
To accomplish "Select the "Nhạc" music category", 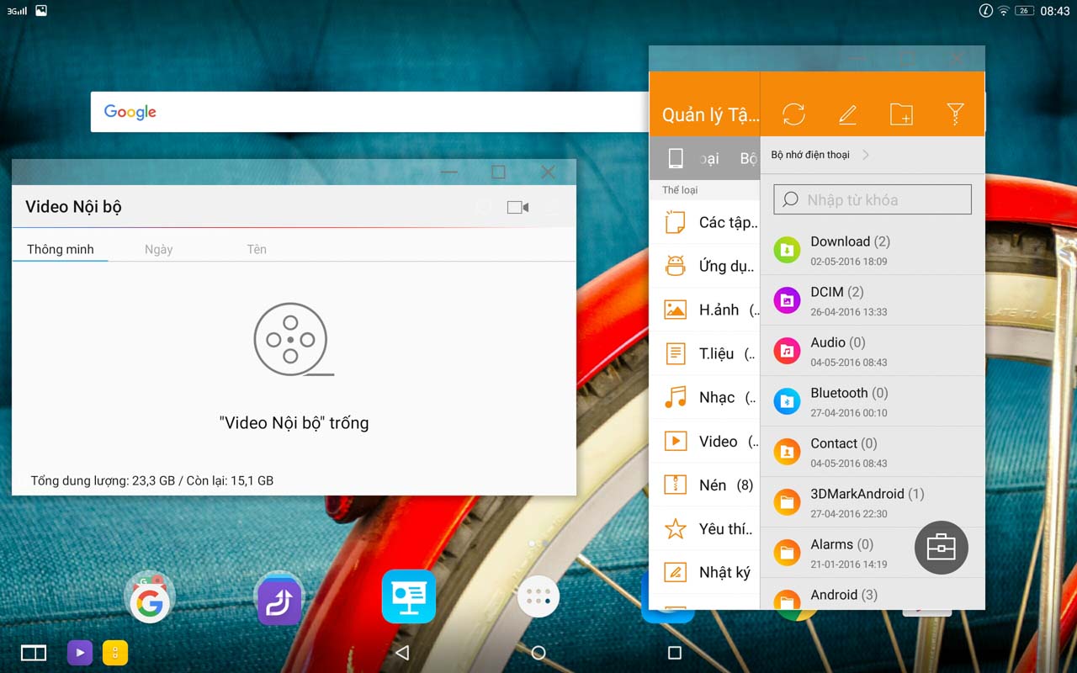I will pyautogui.click(x=705, y=397).
